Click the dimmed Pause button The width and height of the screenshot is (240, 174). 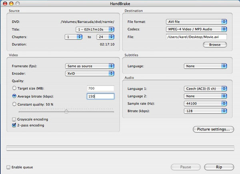point(186,167)
